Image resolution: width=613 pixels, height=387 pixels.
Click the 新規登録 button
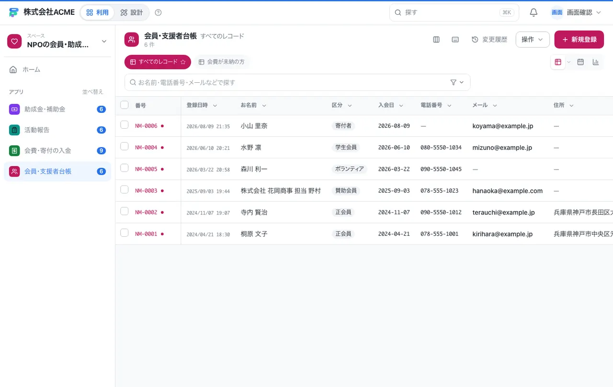pyautogui.click(x=579, y=40)
